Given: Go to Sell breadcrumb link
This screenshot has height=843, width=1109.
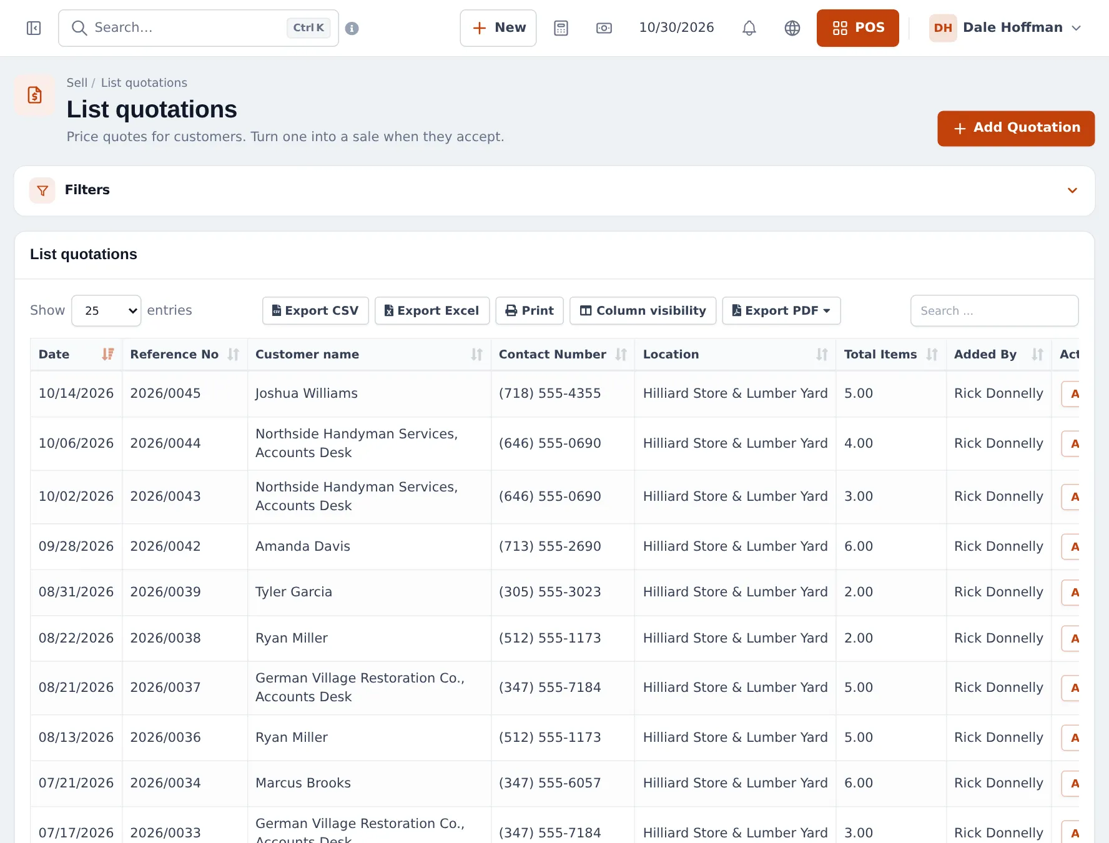Looking at the screenshot, I should [x=77, y=82].
